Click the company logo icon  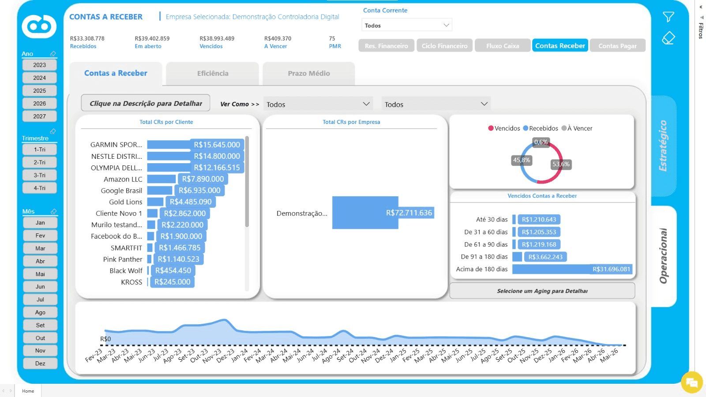tap(39, 26)
